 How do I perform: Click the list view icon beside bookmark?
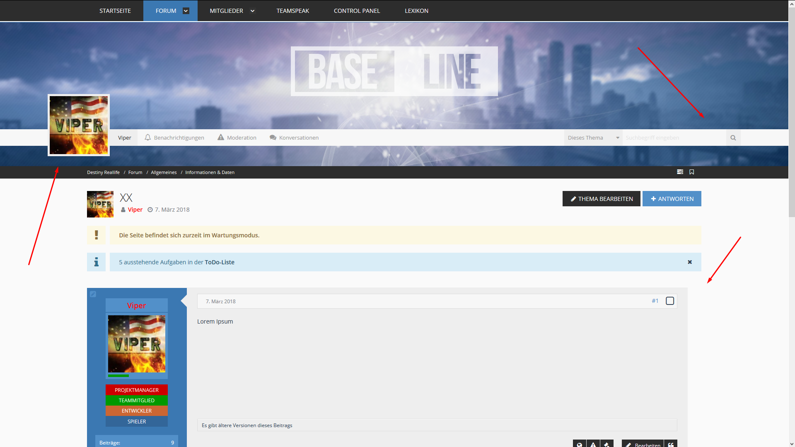(680, 172)
